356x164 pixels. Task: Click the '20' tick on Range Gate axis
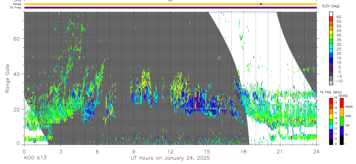(16, 109)
